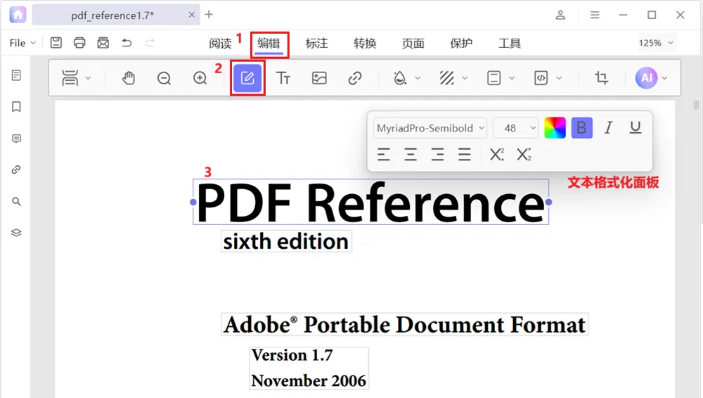Expand the AI dropdown arrow
Screen dimensions: 703x398
pyautogui.click(x=664, y=78)
